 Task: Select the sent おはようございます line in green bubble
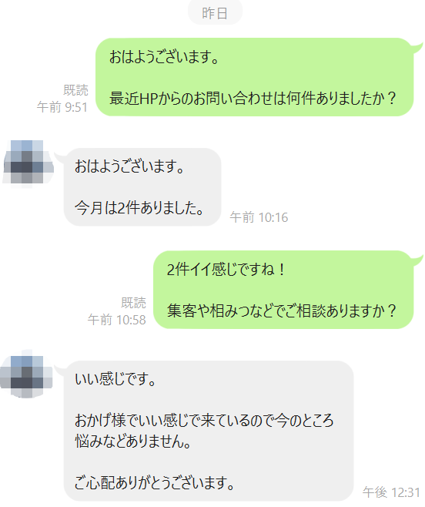[165, 57]
